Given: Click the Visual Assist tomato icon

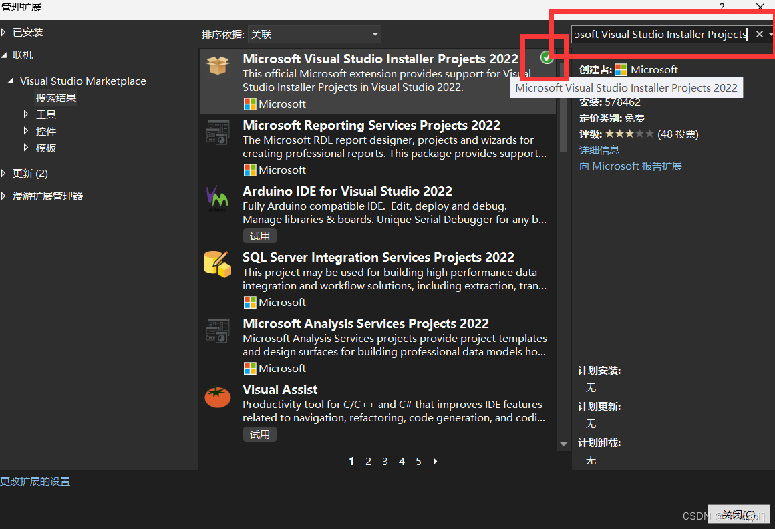Looking at the screenshot, I should click(x=218, y=397).
